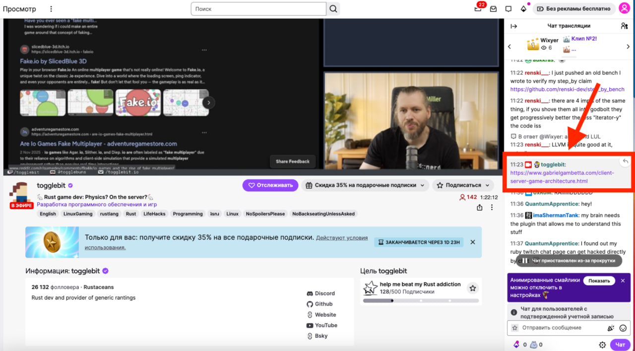The width and height of the screenshot is (635, 351).
Task: Collapse the stream chat panel
Action: (x=513, y=26)
